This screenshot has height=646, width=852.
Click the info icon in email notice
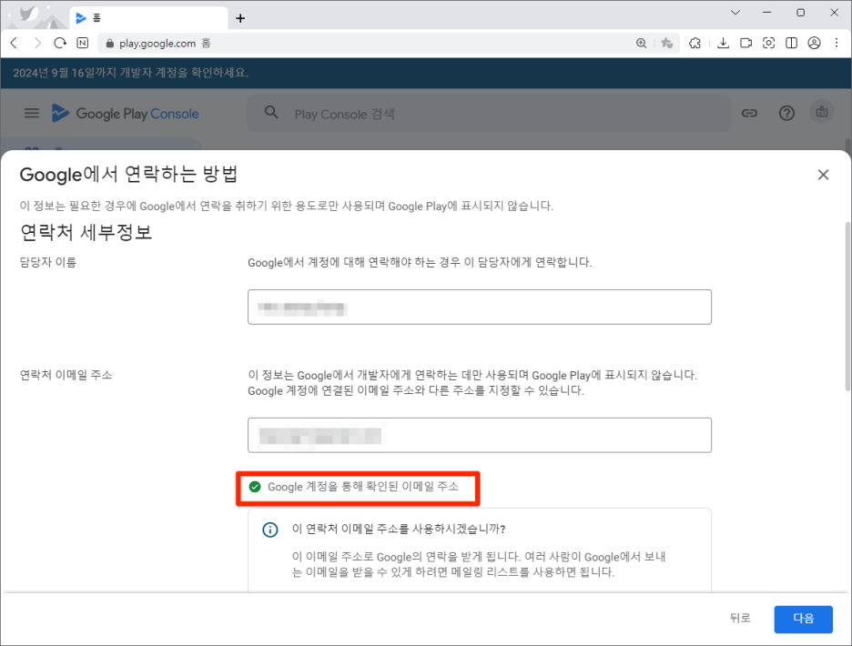point(270,530)
